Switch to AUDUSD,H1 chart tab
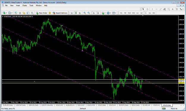 click(70, 105)
